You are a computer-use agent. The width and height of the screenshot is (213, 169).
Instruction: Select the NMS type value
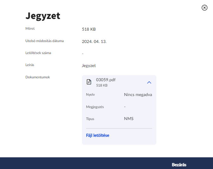click(x=129, y=119)
